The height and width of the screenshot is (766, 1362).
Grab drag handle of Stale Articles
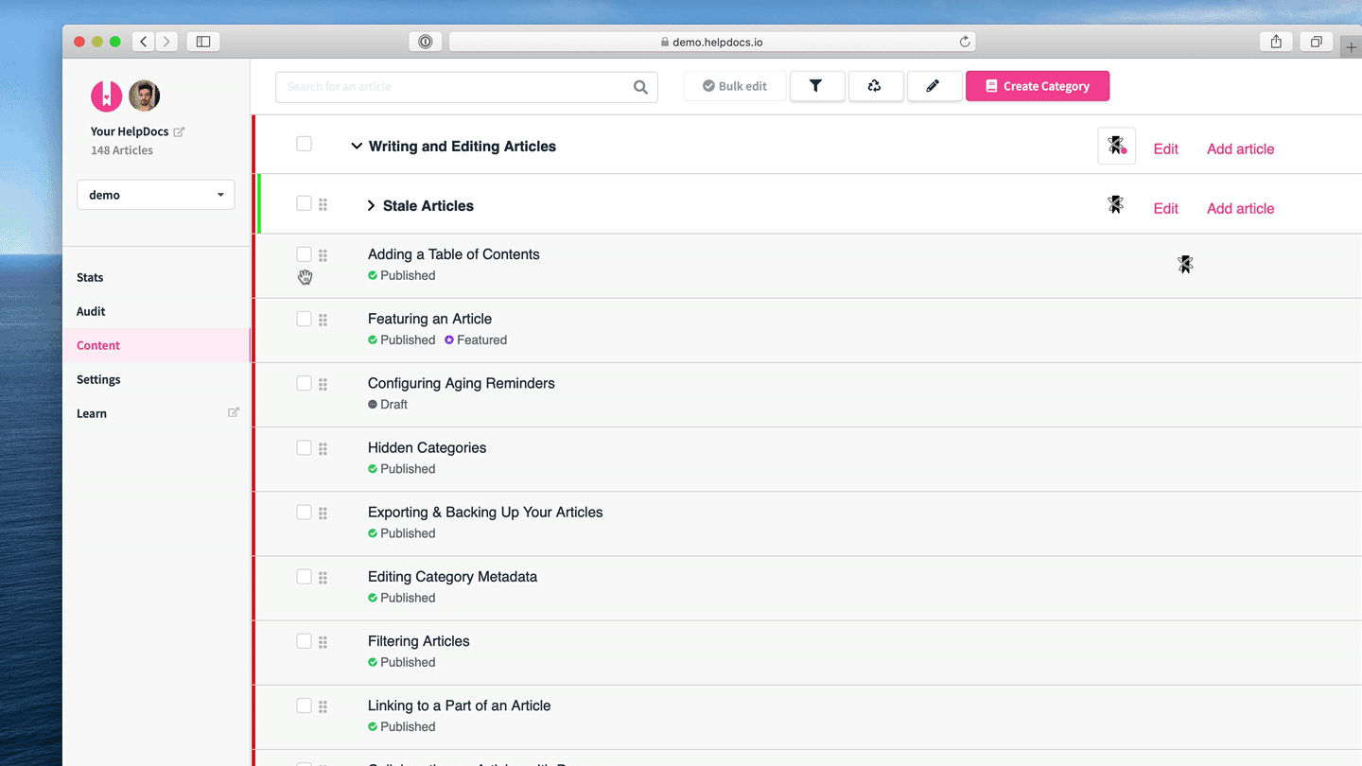323,204
